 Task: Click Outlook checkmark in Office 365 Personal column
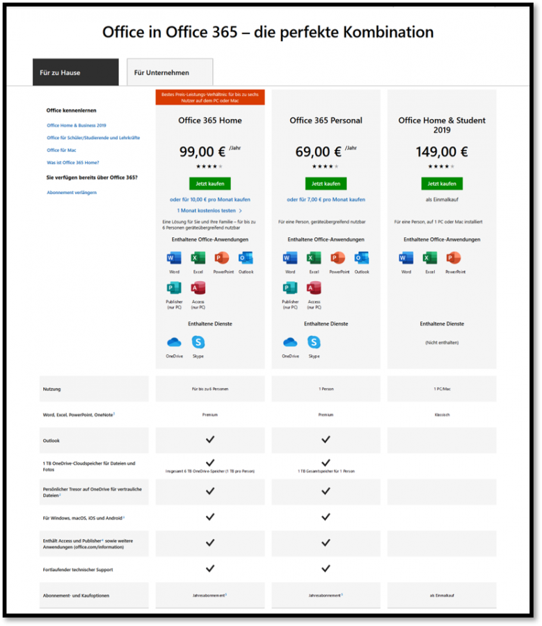coord(326,440)
